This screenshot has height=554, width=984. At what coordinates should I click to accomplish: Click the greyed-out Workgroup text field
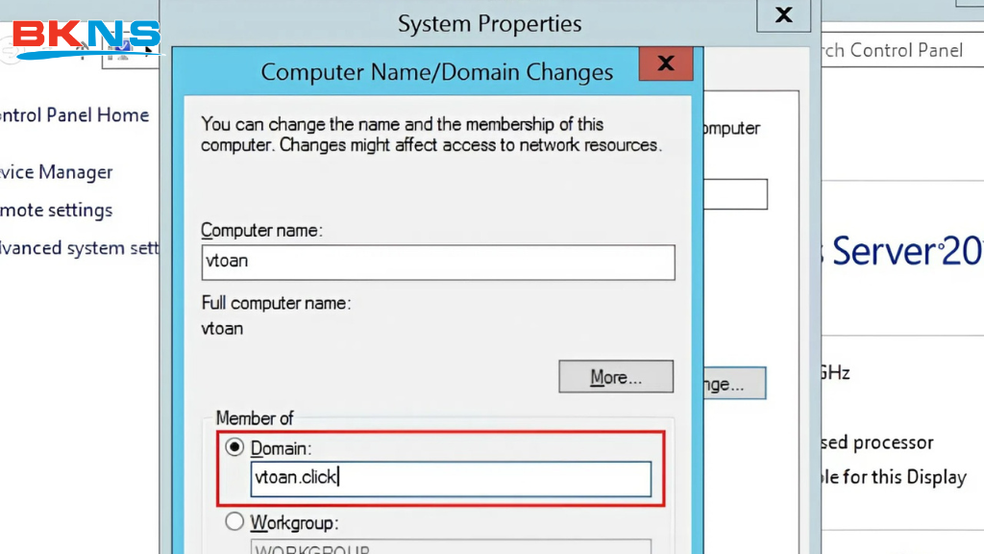coord(450,546)
